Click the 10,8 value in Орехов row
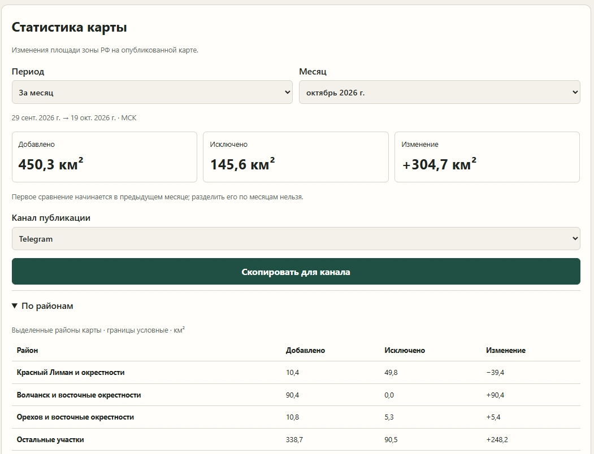The height and width of the screenshot is (454, 594). [x=292, y=417]
